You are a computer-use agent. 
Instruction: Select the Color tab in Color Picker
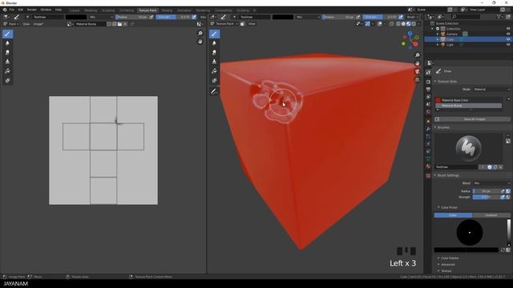pos(453,215)
